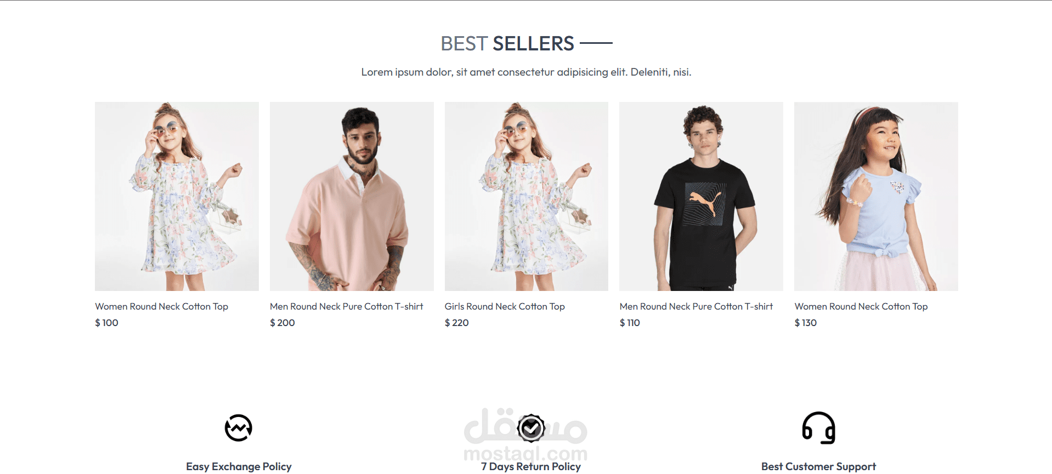Click the Easy Exchange Policy heading
This screenshot has height=474, width=1052.
tap(239, 466)
